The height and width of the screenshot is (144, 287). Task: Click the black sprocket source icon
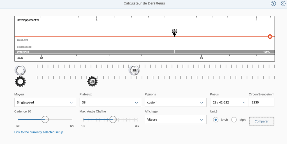click(20, 82)
